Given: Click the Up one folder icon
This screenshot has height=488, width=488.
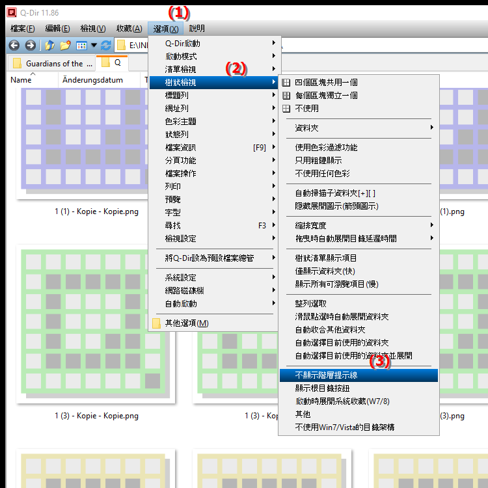Looking at the screenshot, I should click(50, 46).
